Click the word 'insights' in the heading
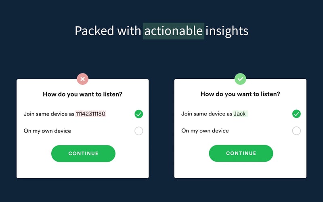This screenshot has height=202, width=323. [x=227, y=31]
